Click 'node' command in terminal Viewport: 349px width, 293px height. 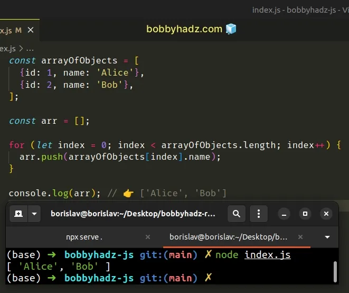pyautogui.click(x=227, y=254)
